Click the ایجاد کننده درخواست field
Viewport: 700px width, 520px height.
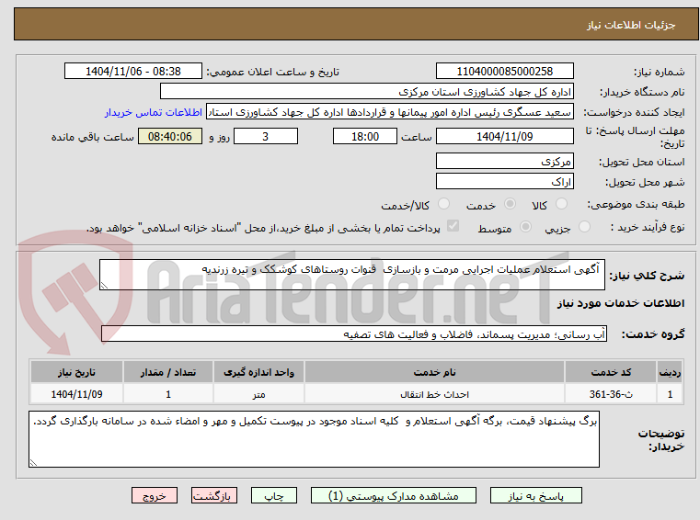(x=390, y=112)
